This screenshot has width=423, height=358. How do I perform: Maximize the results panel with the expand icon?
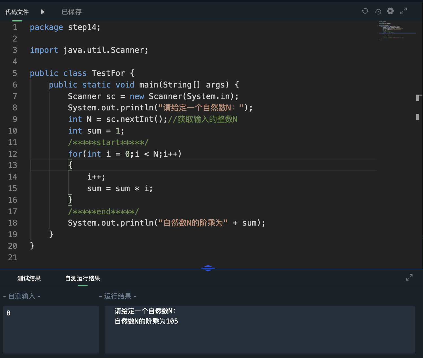click(409, 278)
